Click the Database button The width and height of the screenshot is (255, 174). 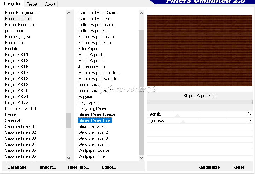(17, 167)
